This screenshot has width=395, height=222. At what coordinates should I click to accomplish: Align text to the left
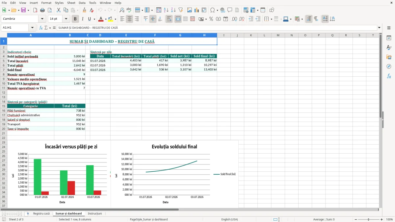pos(122,19)
